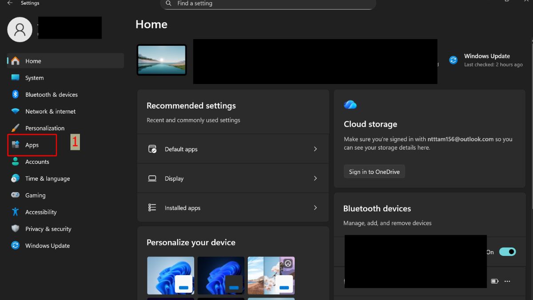Click the Time & language clock icon
The width and height of the screenshot is (533, 300).
[x=15, y=179]
